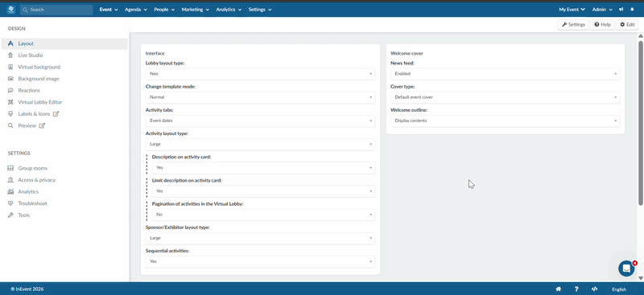Open the Settings top menu
The image size is (644, 295).
[x=260, y=10]
